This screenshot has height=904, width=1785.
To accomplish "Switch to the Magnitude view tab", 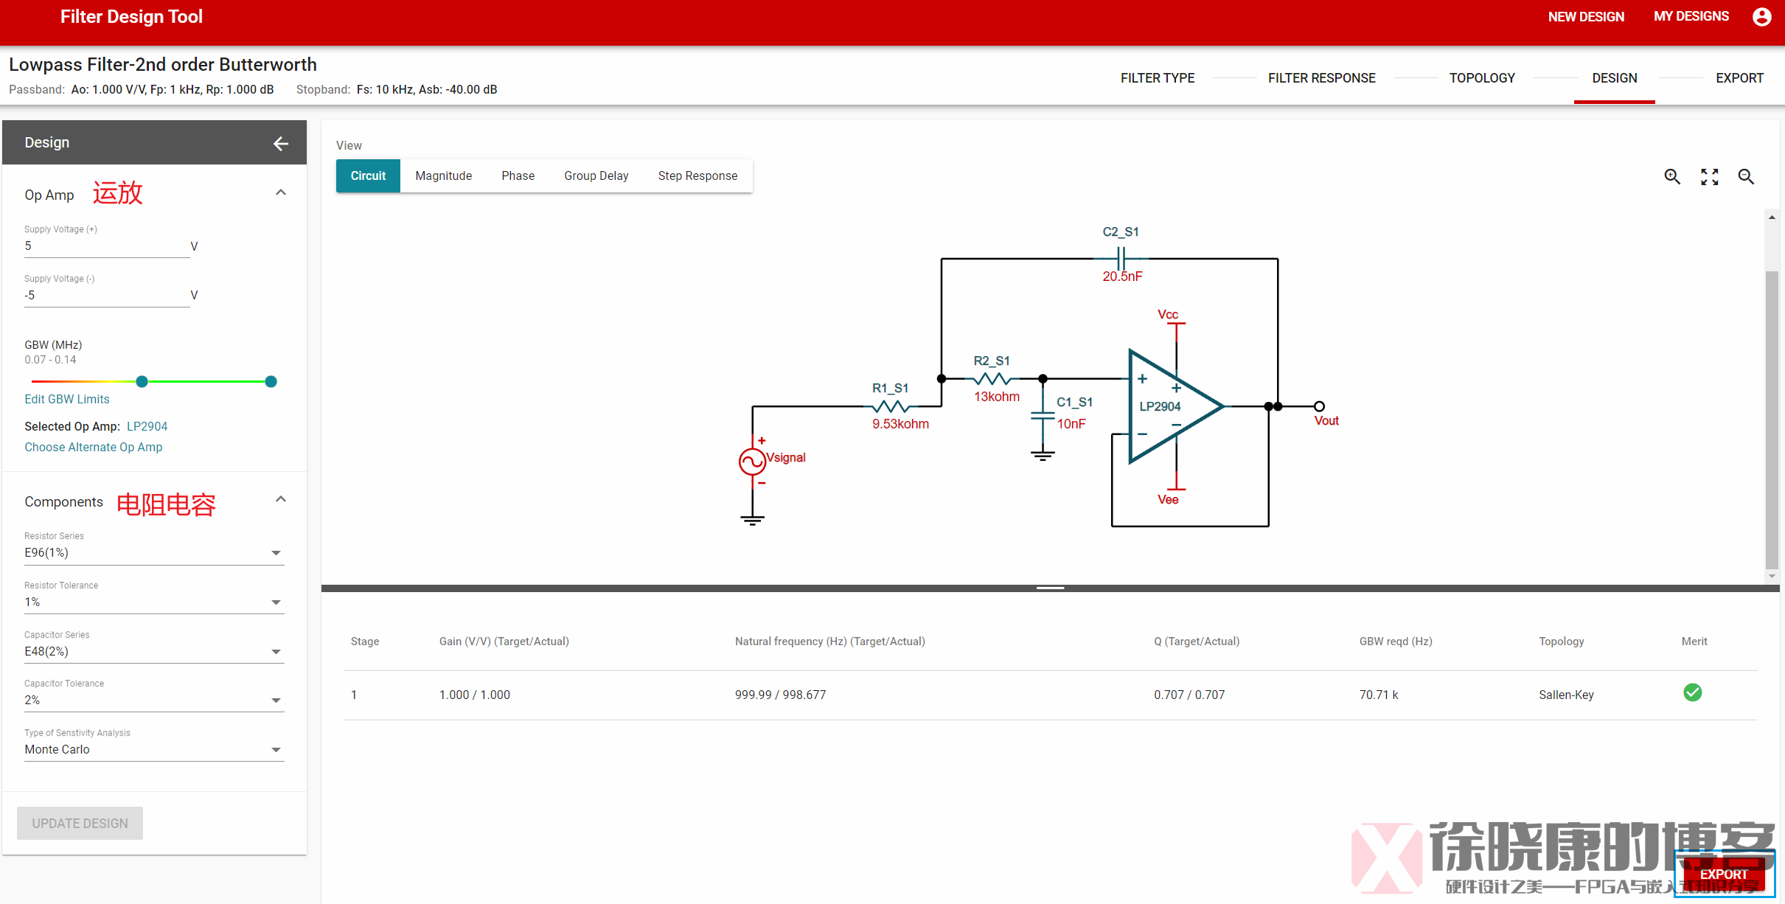I will coord(443,175).
